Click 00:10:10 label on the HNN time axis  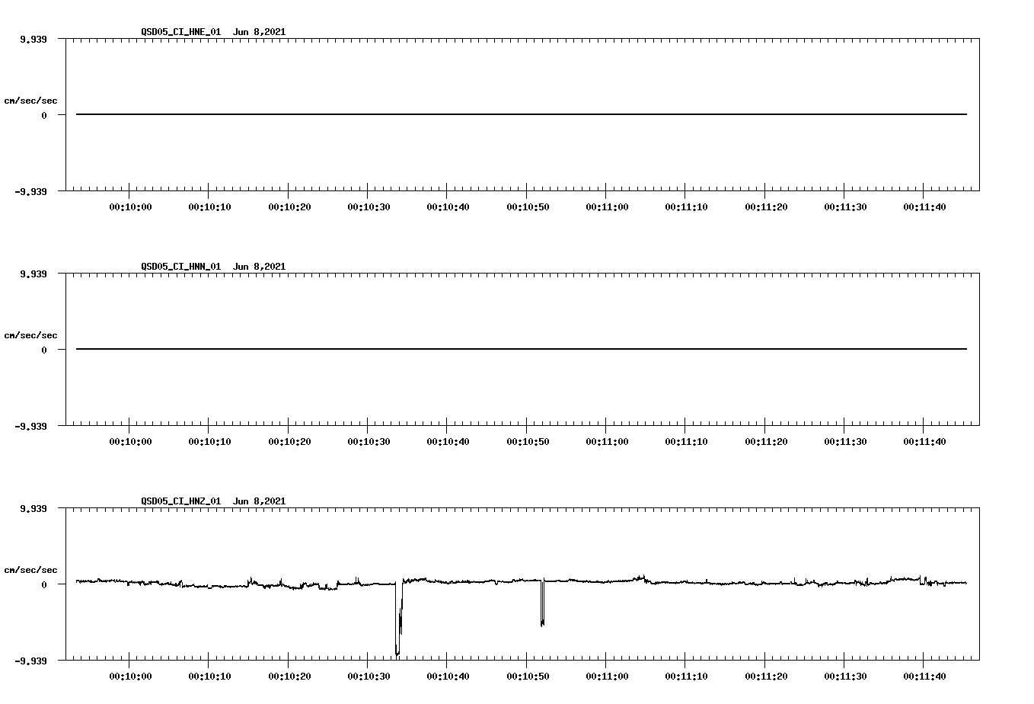point(209,442)
